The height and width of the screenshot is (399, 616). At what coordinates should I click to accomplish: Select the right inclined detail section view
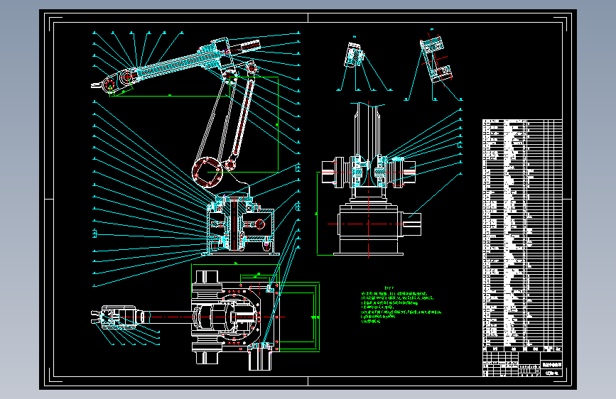pyautogui.click(x=436, y=60)
